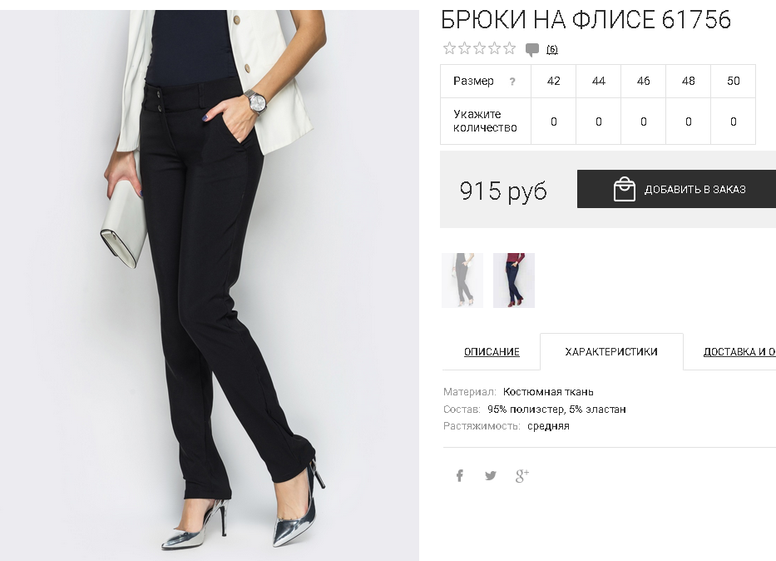View the navy trousers thumbnail with burgundy top

click(514, 280)
